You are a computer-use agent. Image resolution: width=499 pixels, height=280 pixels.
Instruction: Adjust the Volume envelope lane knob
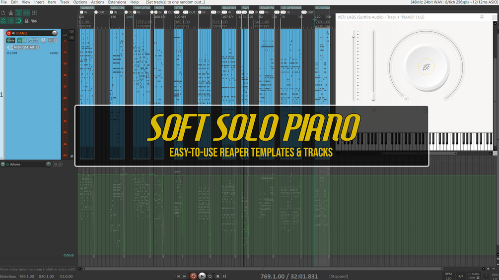pyautogui.click(x=48, y=164)
